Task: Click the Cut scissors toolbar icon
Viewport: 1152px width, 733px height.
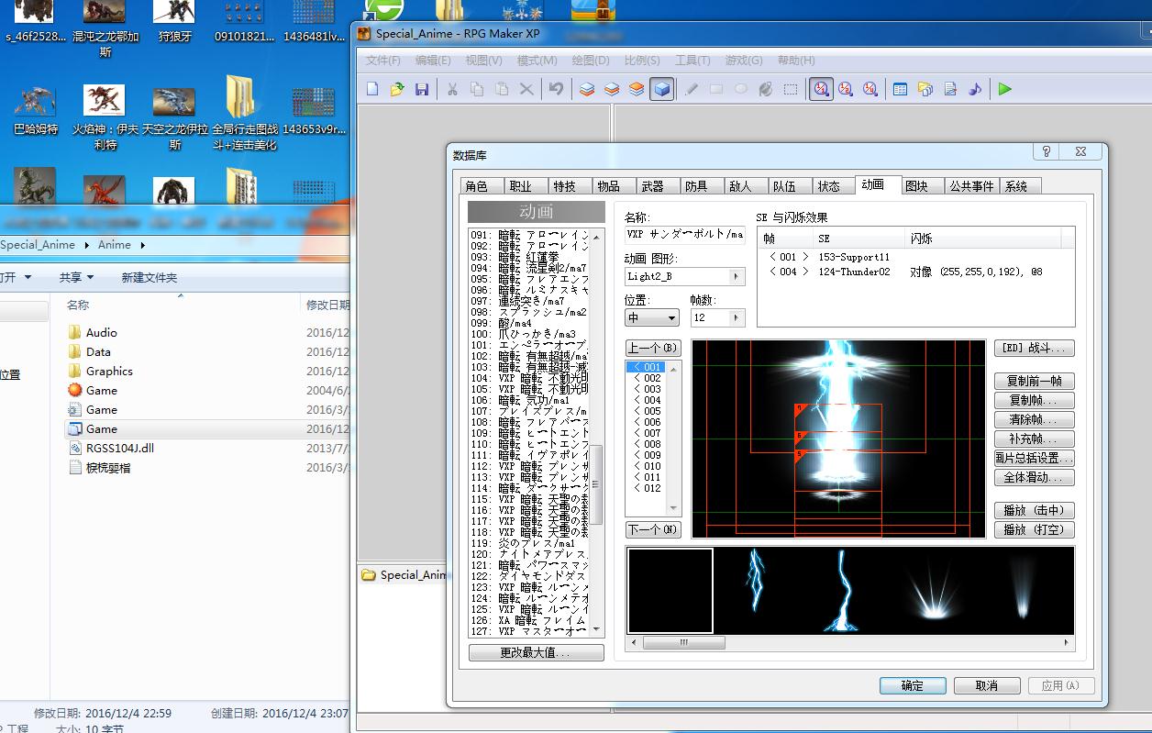Action: (452, 89)
